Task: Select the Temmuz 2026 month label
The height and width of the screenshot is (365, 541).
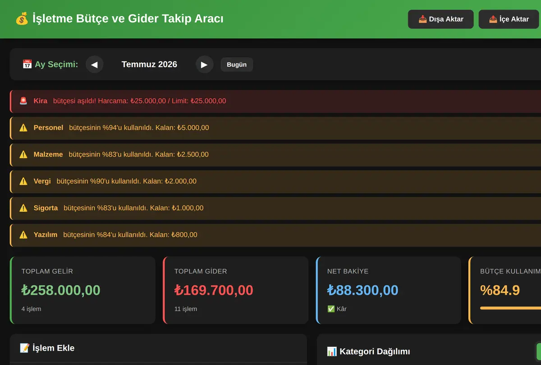Action: [x=149, y=64]
